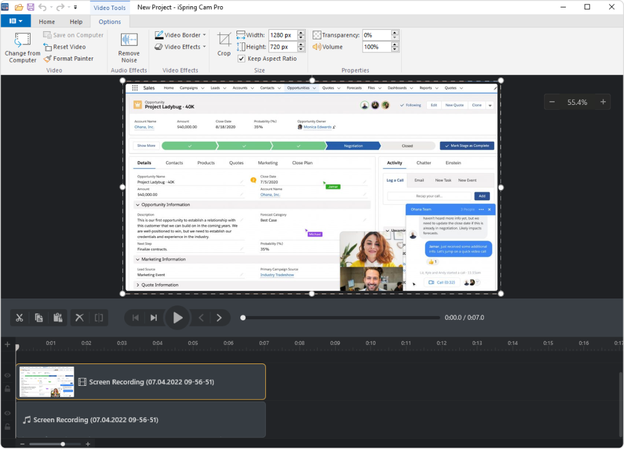Play the video
The image size is (624, 449).
(x=177, y=317)
